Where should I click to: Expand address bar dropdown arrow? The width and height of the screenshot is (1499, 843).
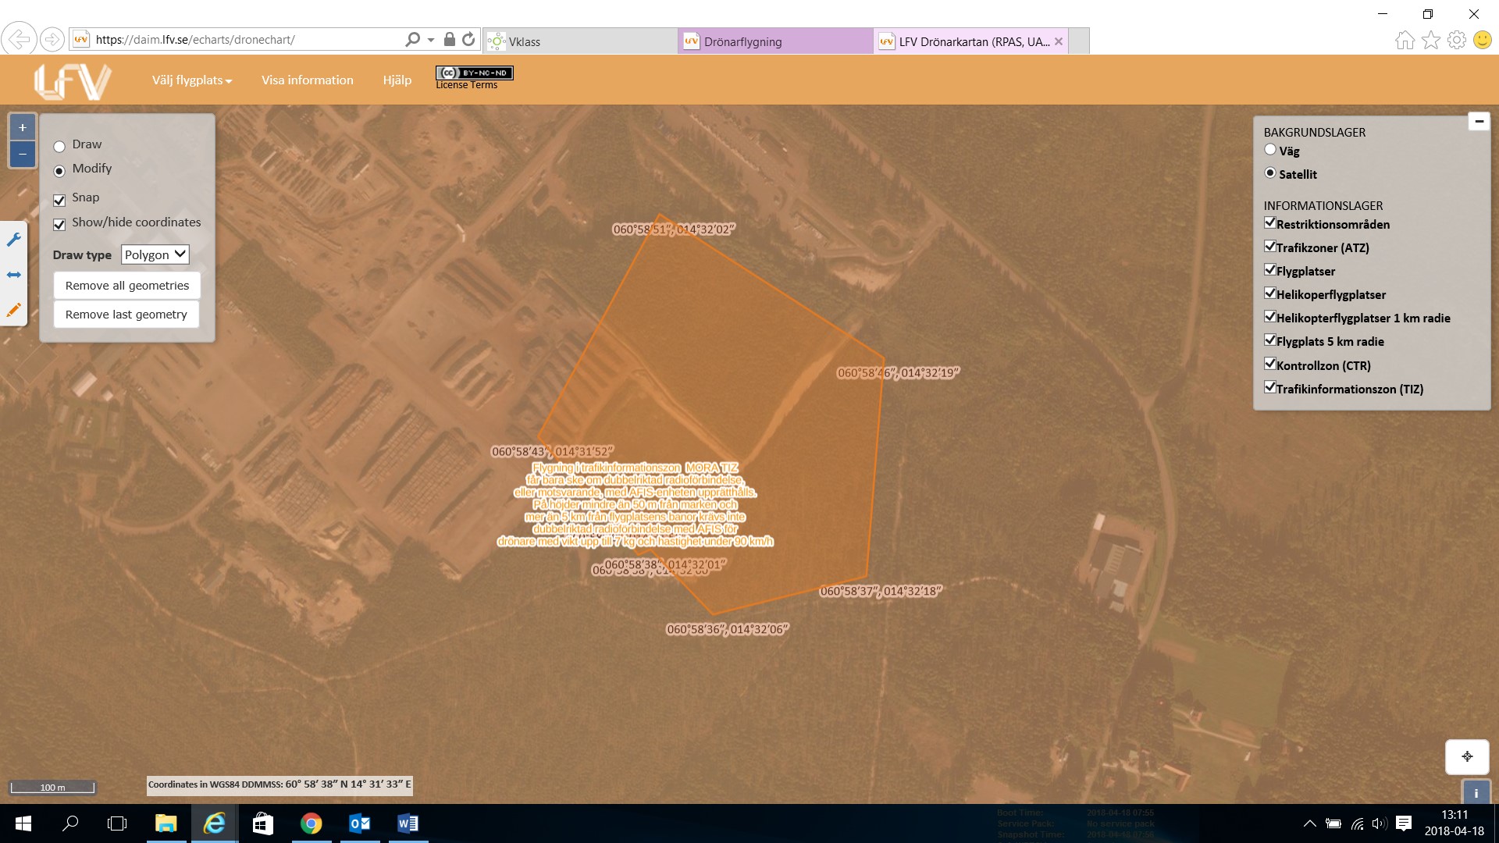431,40
